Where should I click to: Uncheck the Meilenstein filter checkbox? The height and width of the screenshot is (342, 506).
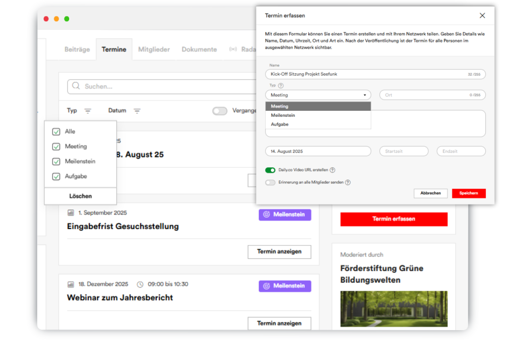click(56, 161)
